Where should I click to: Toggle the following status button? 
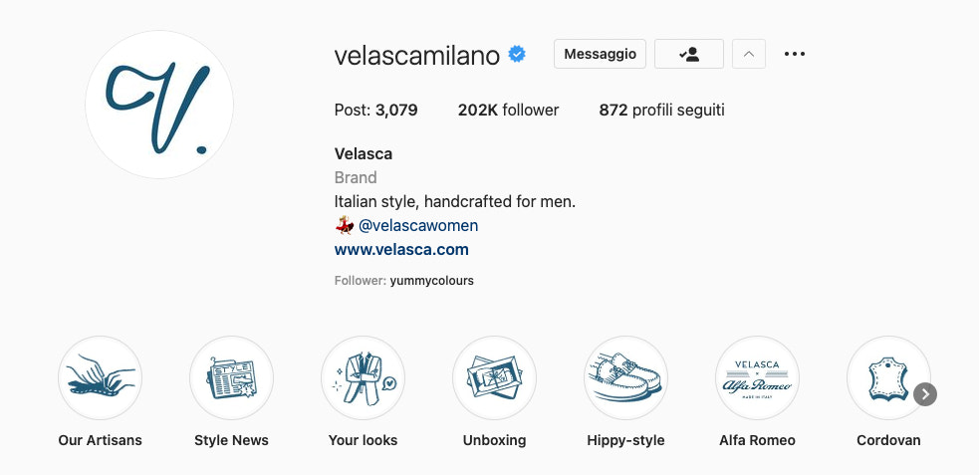pos(689,54)
